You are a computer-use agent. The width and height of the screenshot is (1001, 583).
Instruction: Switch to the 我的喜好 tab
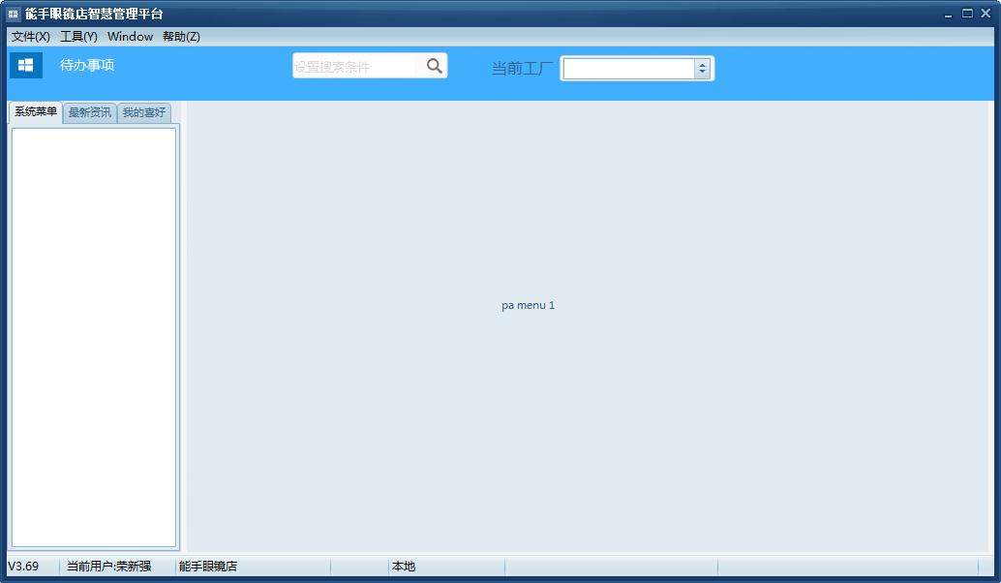point(144,113)
